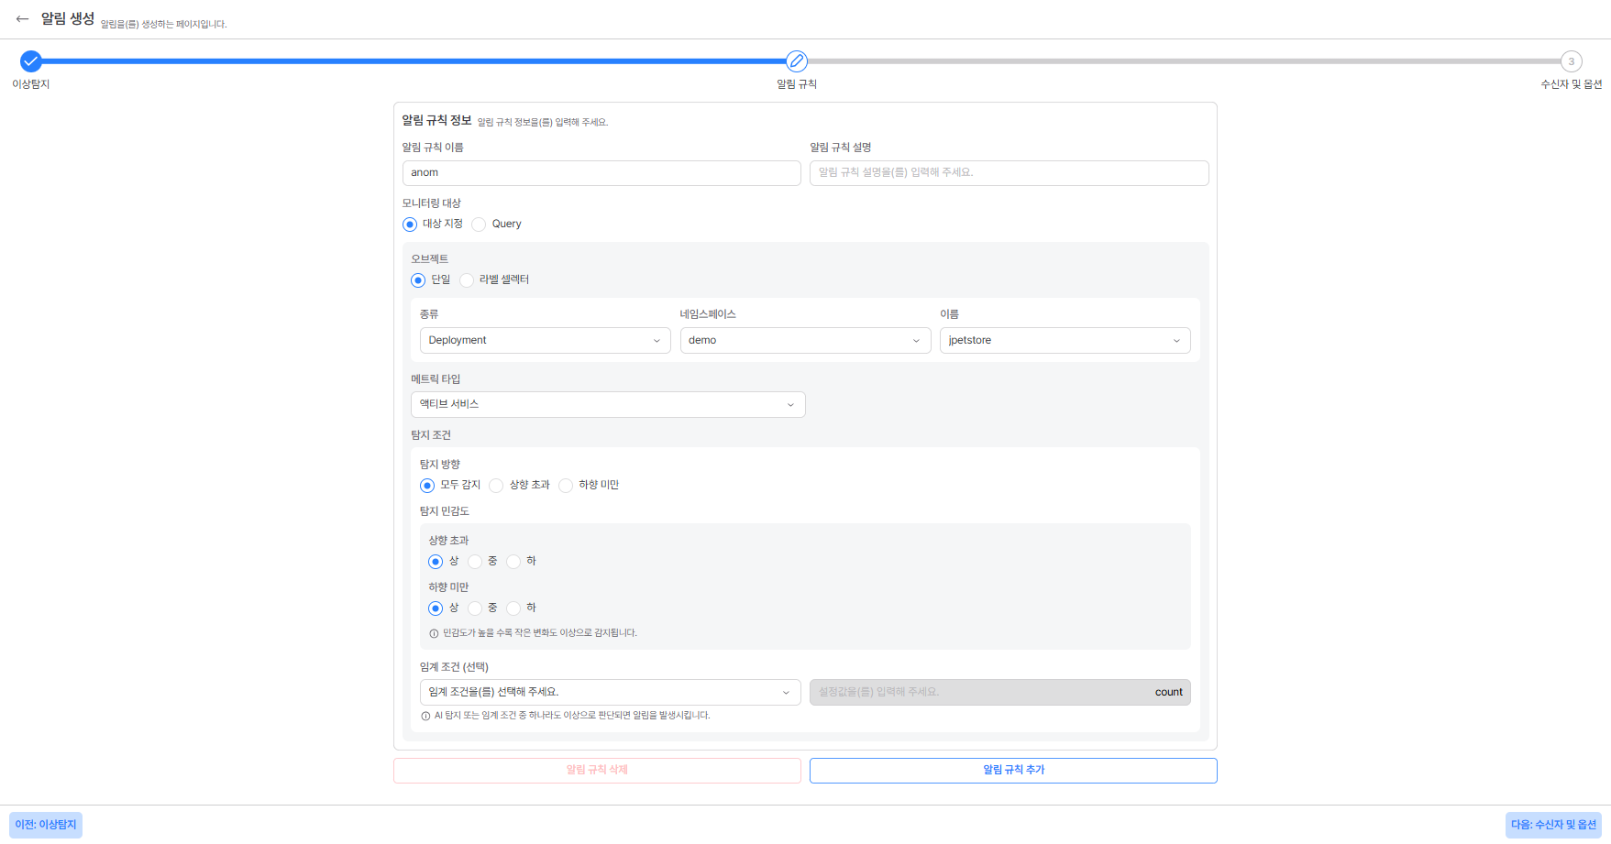Proceed with 다음: 수신자 및 옵션 button

(1553, 825)
